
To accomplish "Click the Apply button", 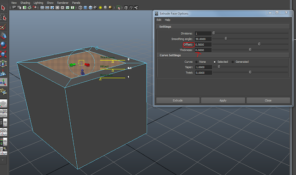I will point(223,100).
